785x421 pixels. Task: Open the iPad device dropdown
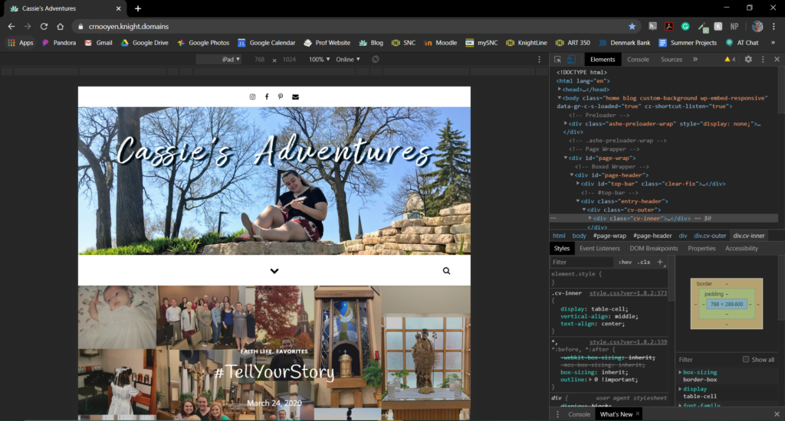coord(231,59)
